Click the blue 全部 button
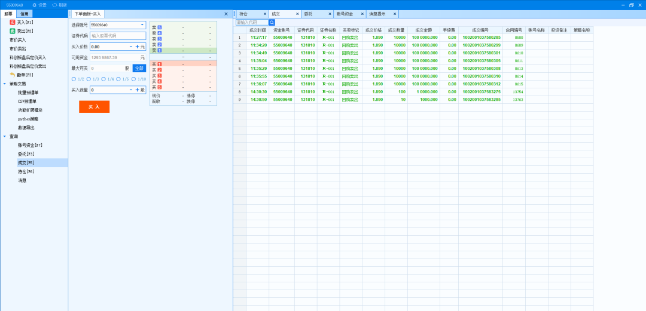The height and width of the screenshot is (311, 646). [139, 68]
